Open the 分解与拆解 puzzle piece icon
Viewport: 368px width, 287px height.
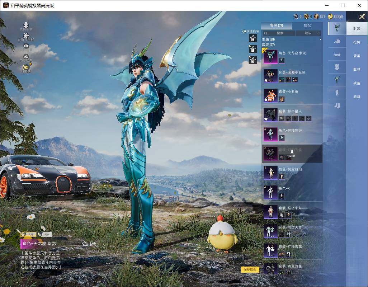[x=26, y=36]
